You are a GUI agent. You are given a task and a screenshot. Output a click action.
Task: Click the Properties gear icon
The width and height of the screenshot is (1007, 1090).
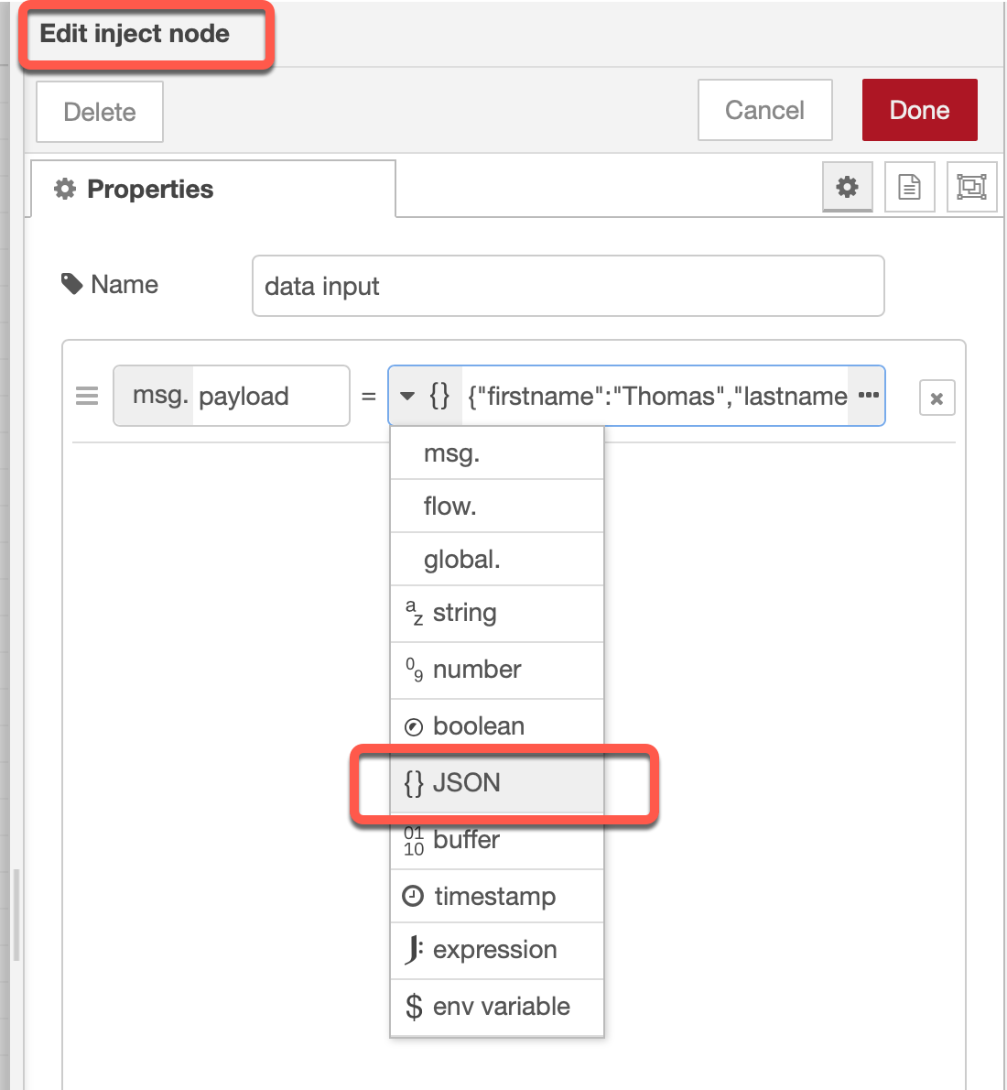[847, 187]
